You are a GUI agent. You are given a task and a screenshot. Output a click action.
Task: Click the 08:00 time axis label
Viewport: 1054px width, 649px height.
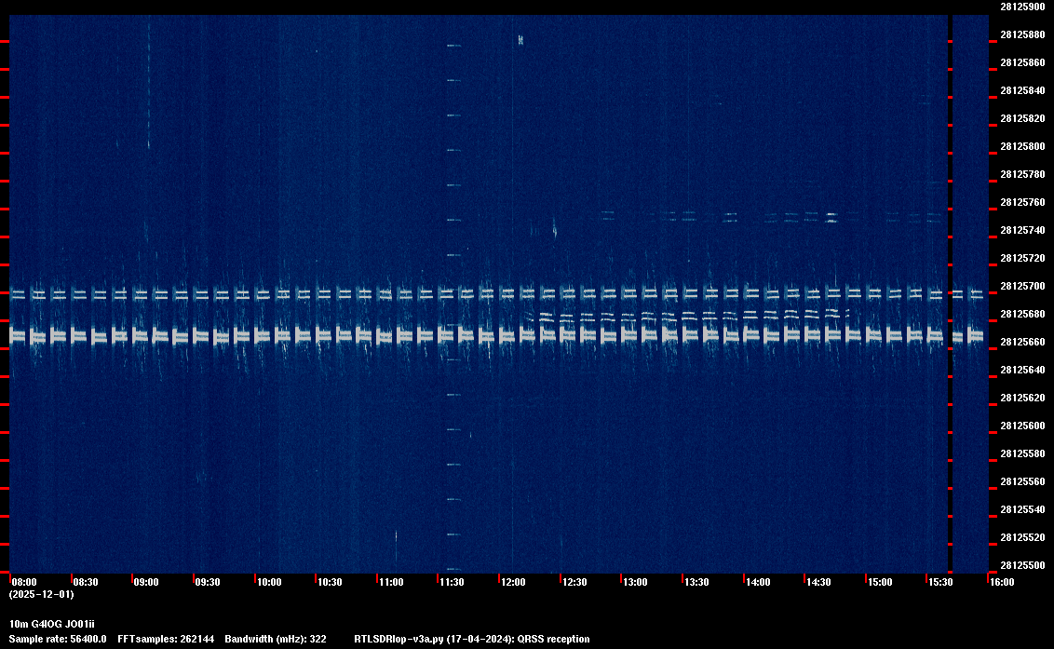pyautogui.click(x=24, y=582)
